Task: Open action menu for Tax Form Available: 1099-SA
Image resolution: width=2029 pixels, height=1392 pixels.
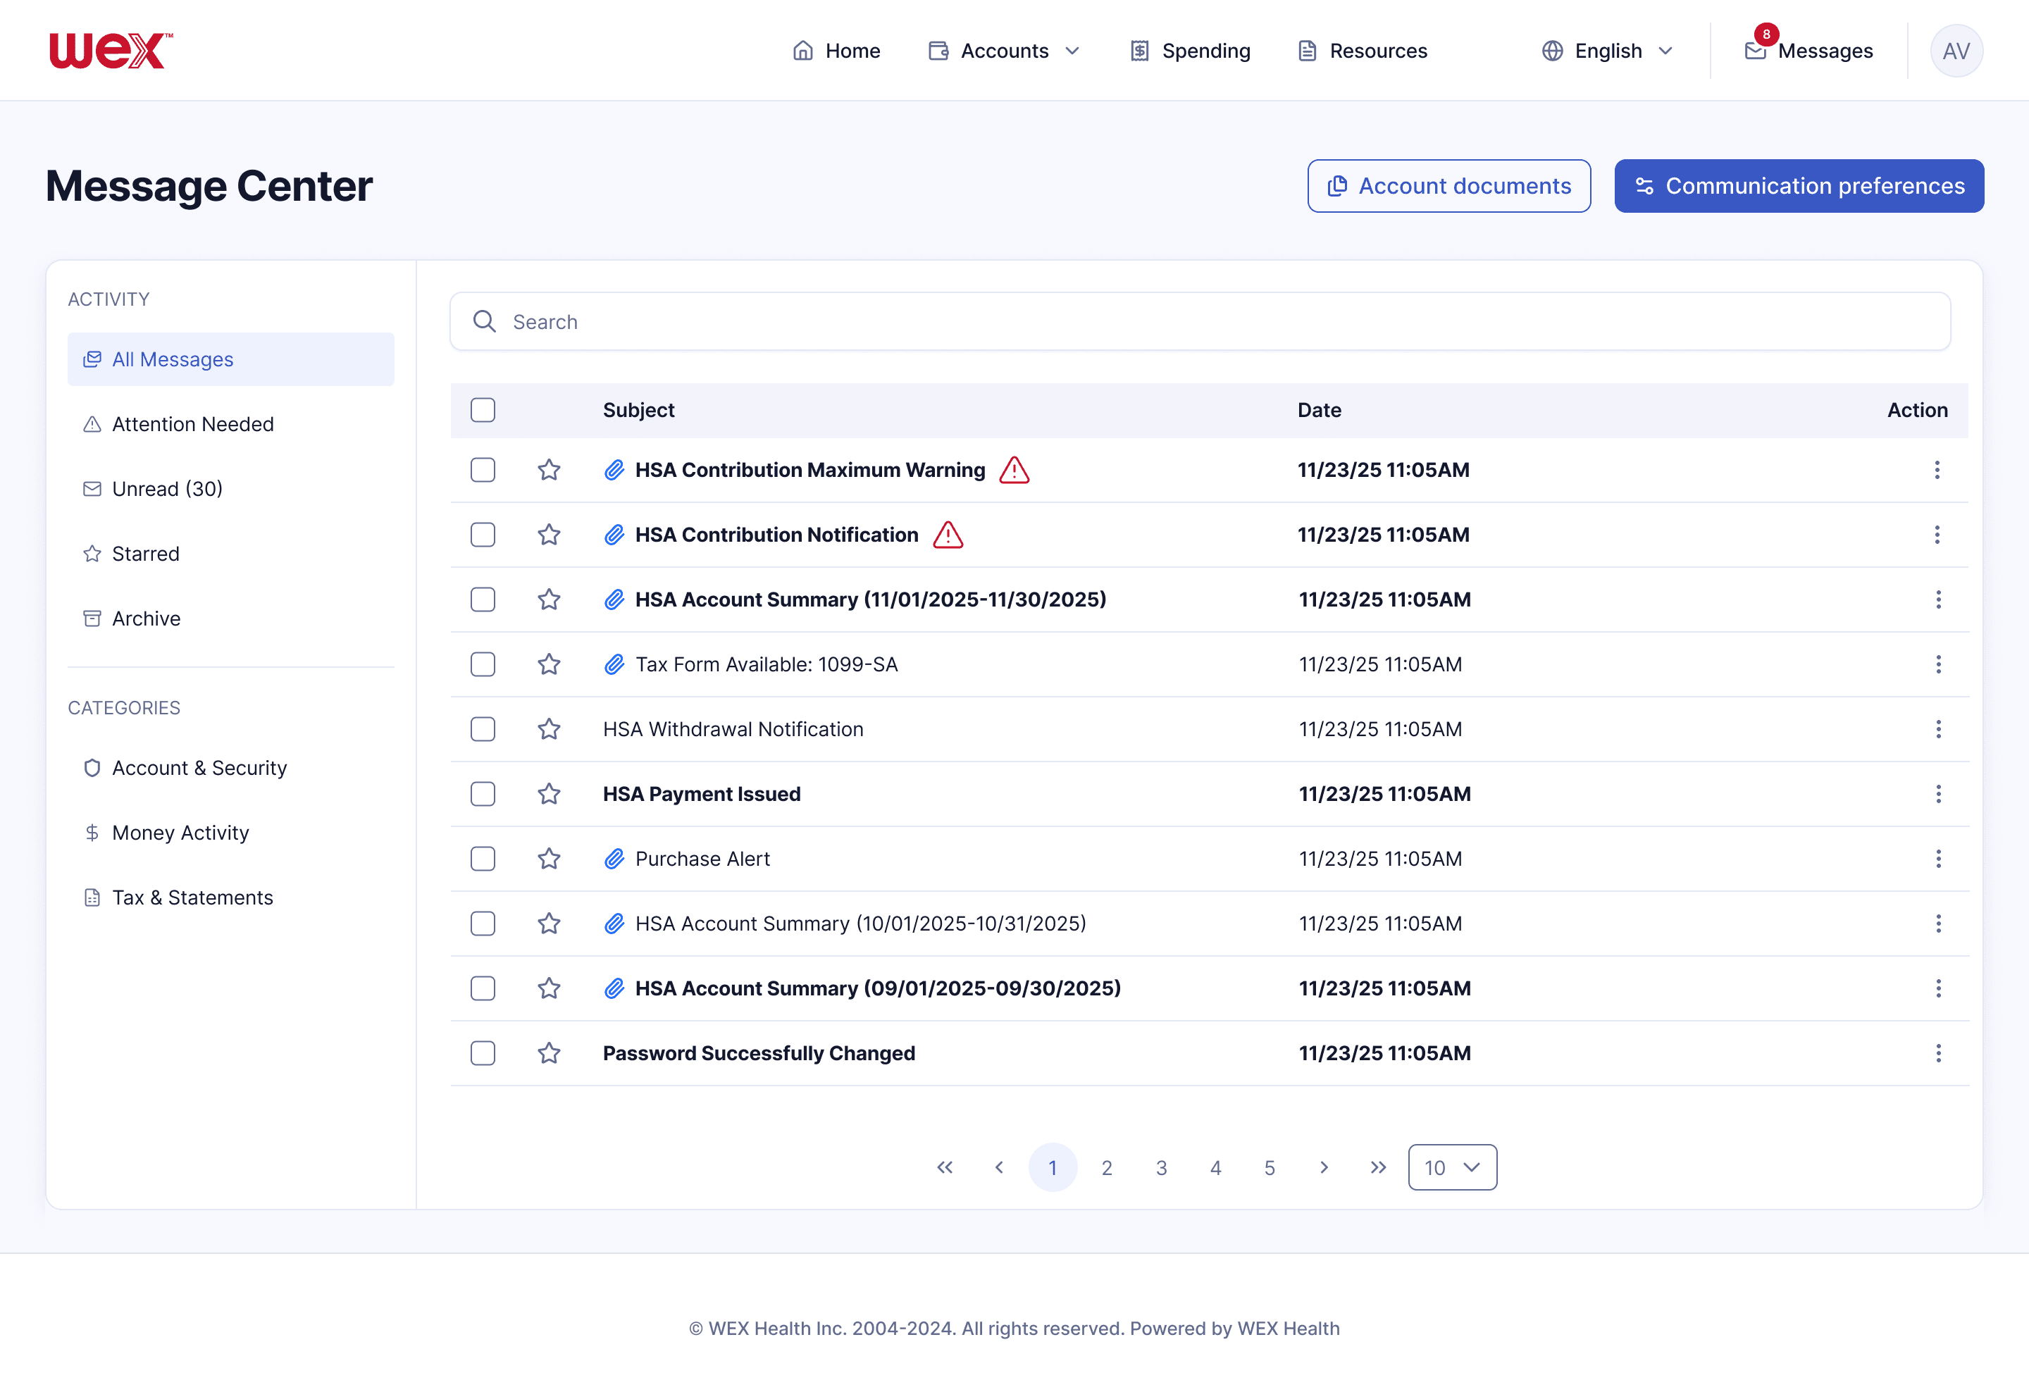Action: (x=1938, y=665)
